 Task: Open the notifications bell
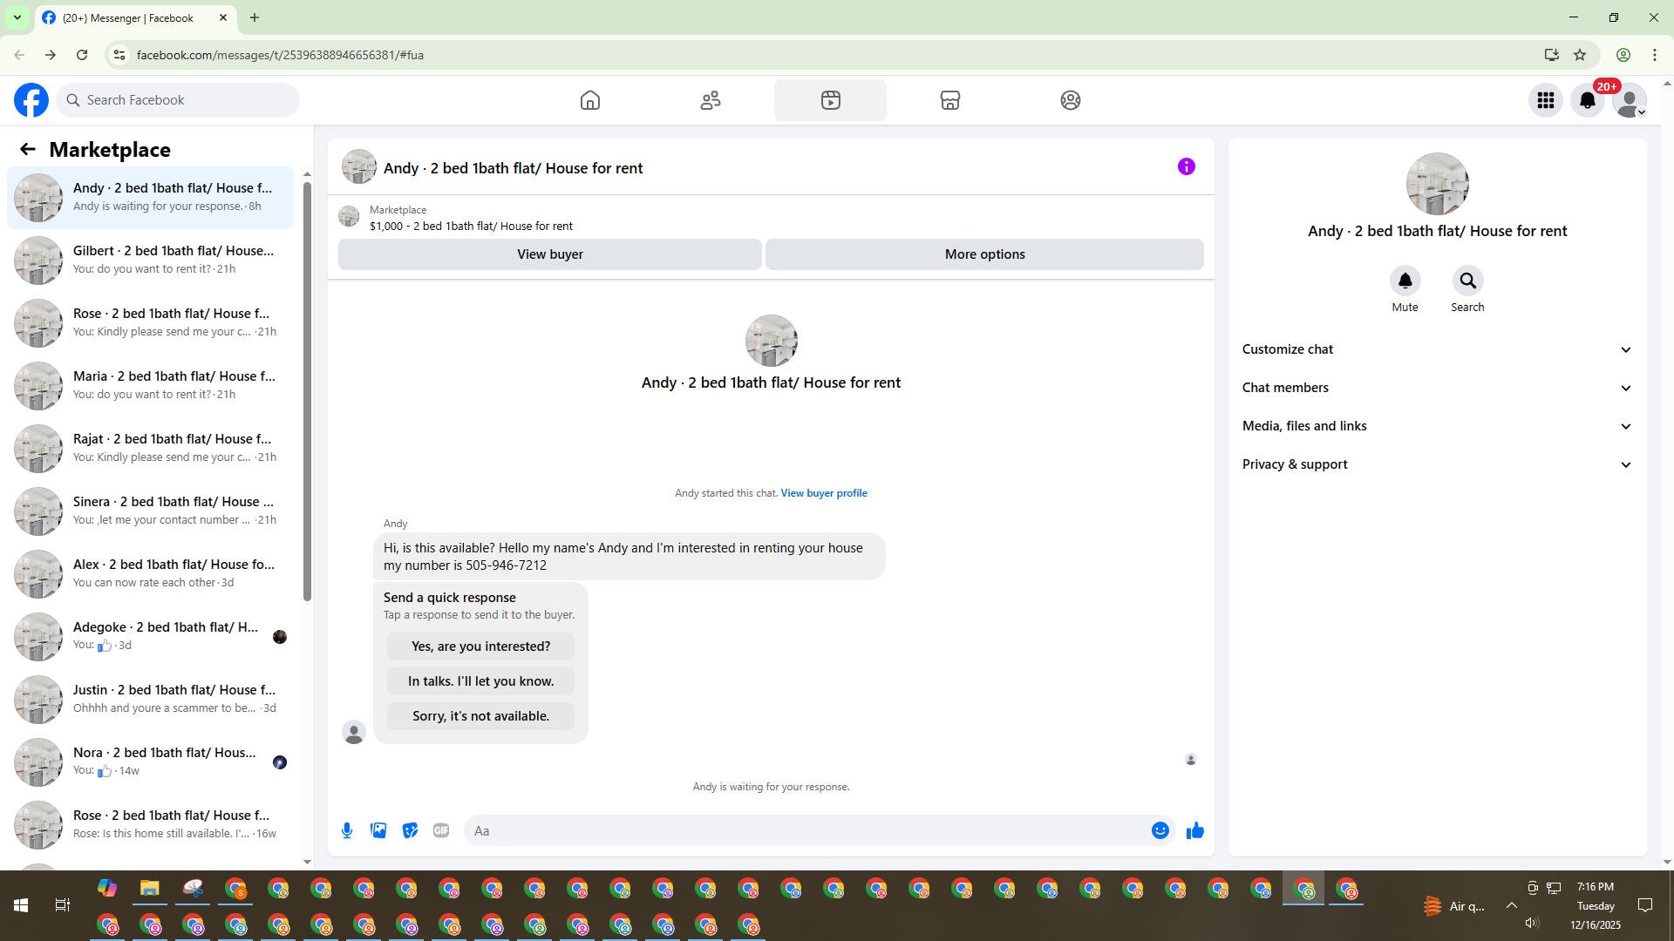point(1588,100)
